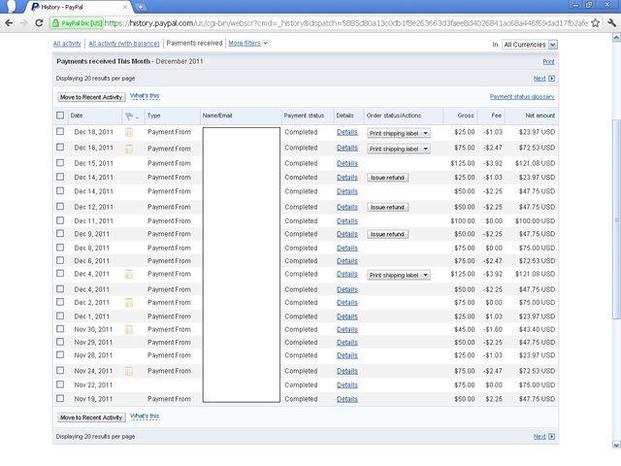The height and width of the screenshot is (466, 621).
Task: Click the bottom Next arrow icon
Action: tap(552, 437)
